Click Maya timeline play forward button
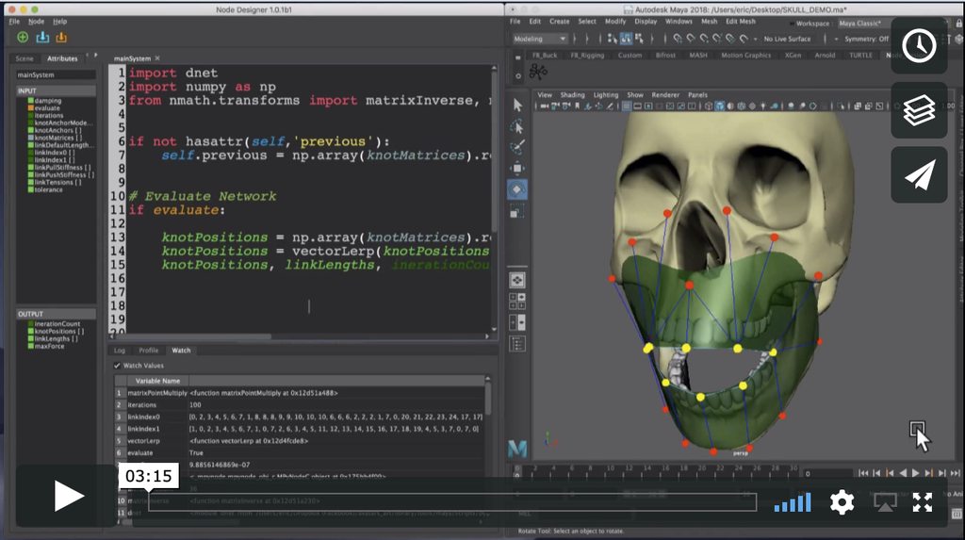Viewport: 965px width, 540px height. coord(915,473)
